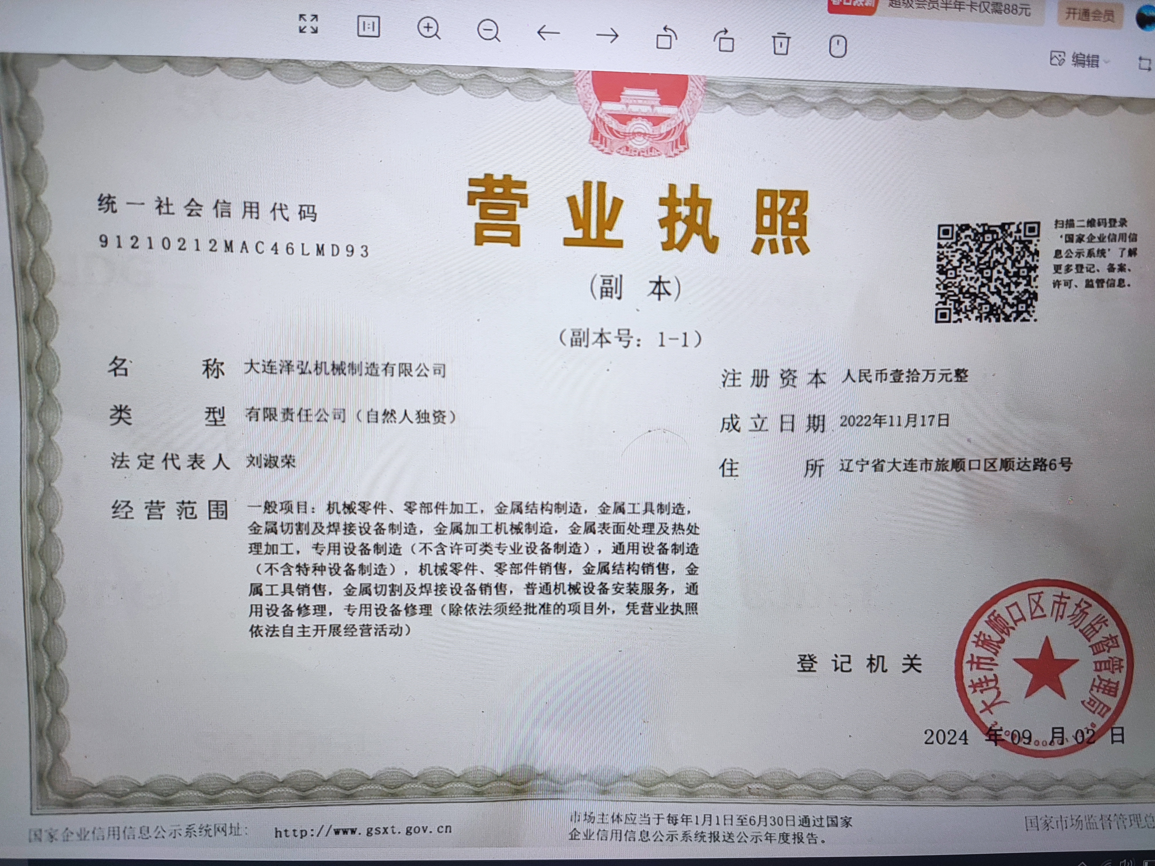The image size is (1155, 866).
Task: Click the 经营范围 label
Action: pos(170,509)
